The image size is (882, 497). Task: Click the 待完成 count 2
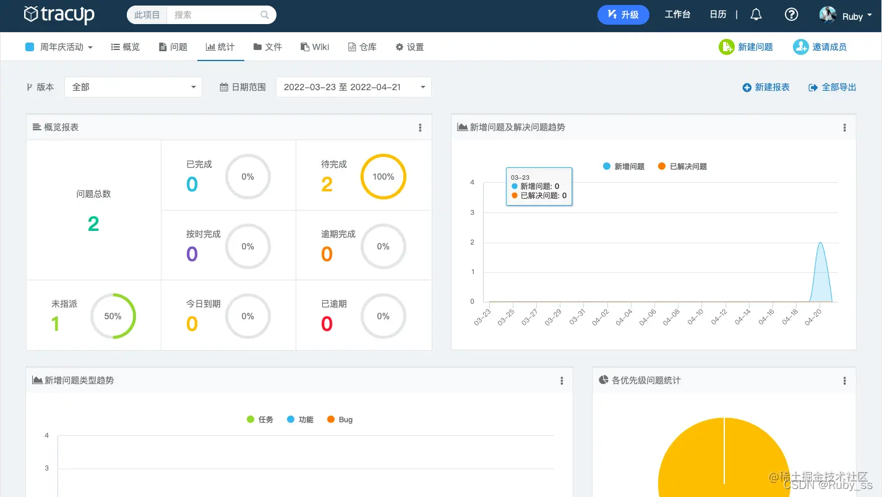point(327,184)
